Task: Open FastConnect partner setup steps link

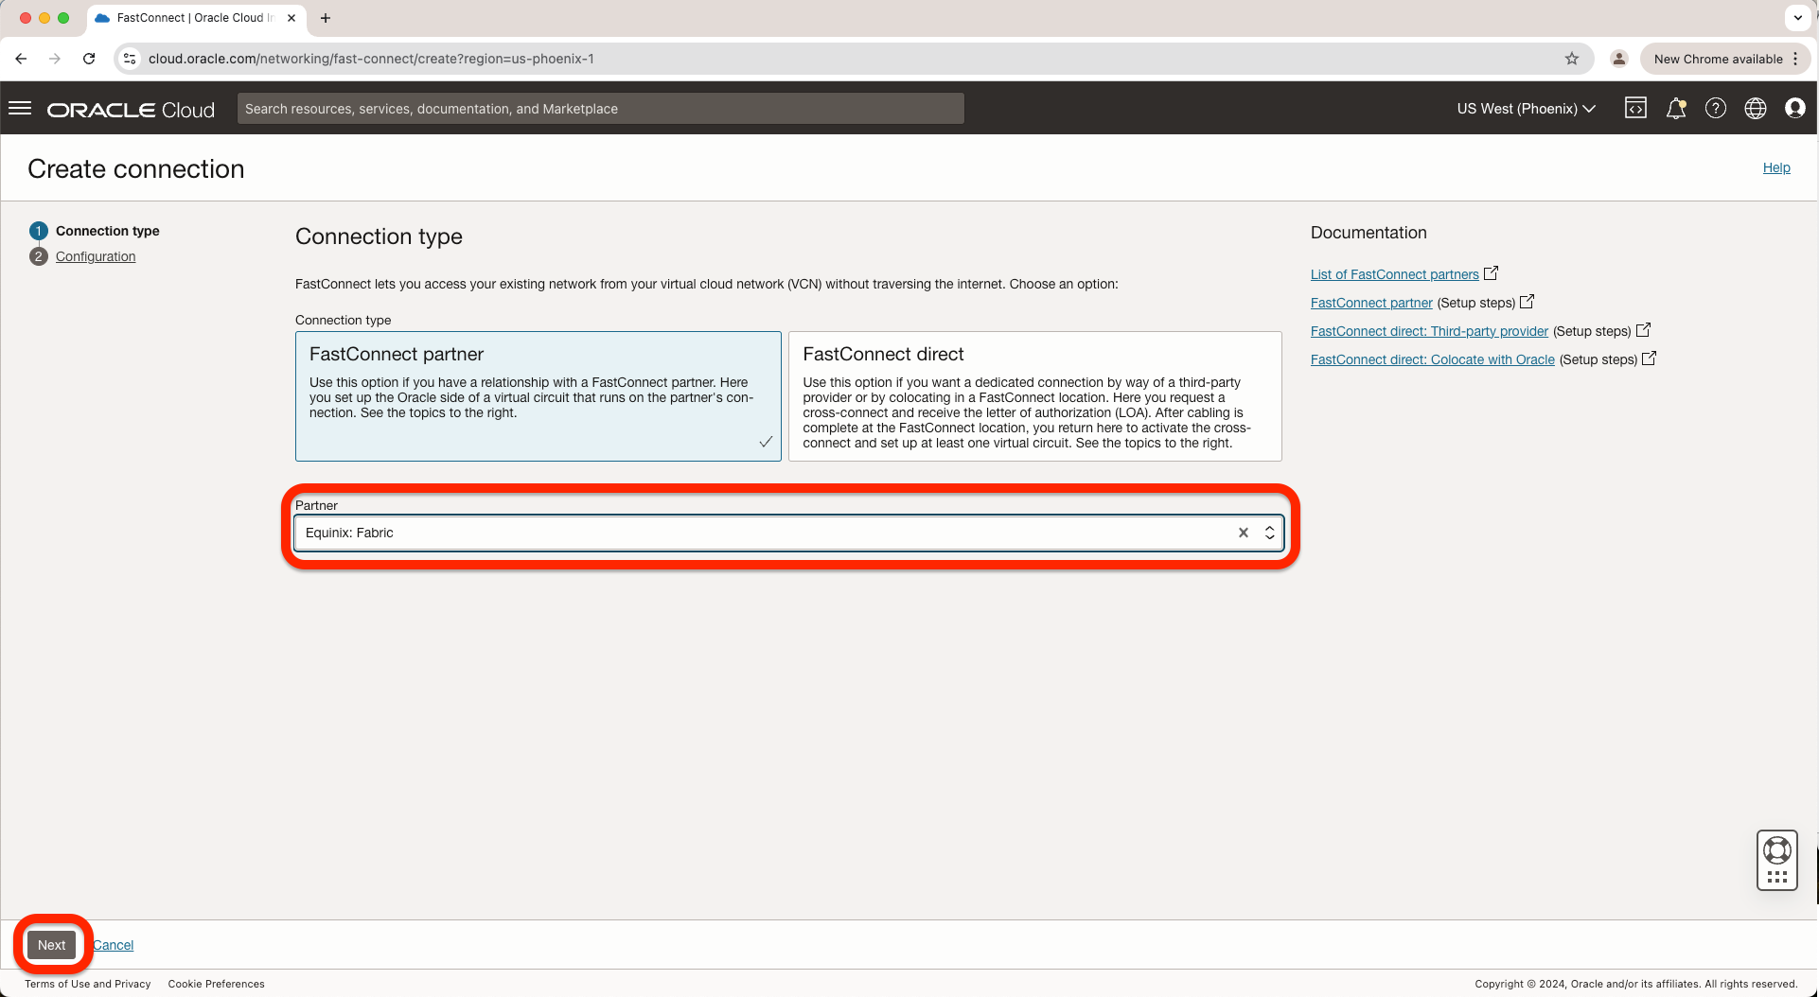Action: (1371, 303)
